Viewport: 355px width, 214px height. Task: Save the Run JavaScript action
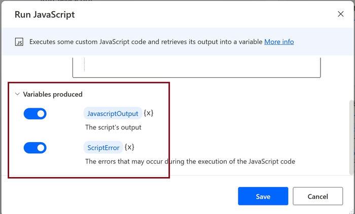(x=263, y=196)
